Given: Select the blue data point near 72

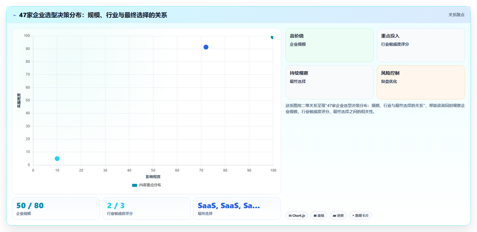Looking at the screenshot, I should click(x=206, y=47).
